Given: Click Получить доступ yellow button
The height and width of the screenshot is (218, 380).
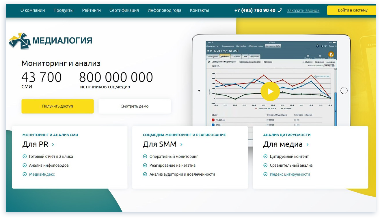Looking at the screenshot, I should click(x=57, y=106).
